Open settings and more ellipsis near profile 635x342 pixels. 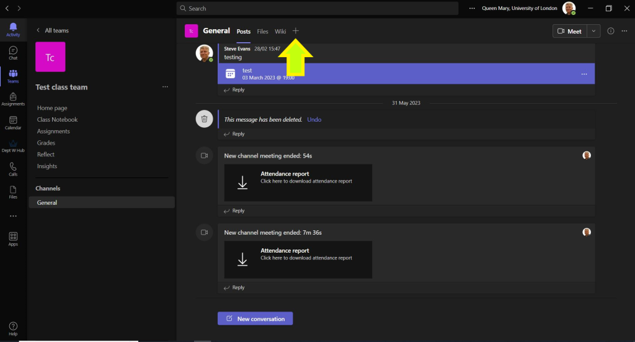pyautogui.click(x=472, y=8)
